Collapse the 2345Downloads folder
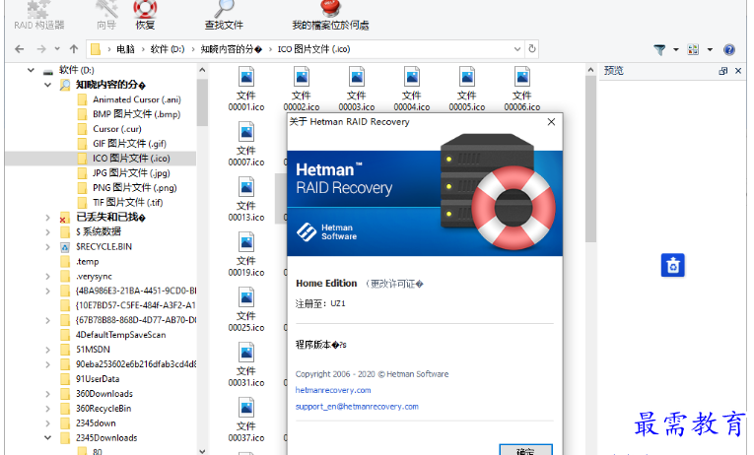This screenshot has height=455, width=754. pos(47,437)
